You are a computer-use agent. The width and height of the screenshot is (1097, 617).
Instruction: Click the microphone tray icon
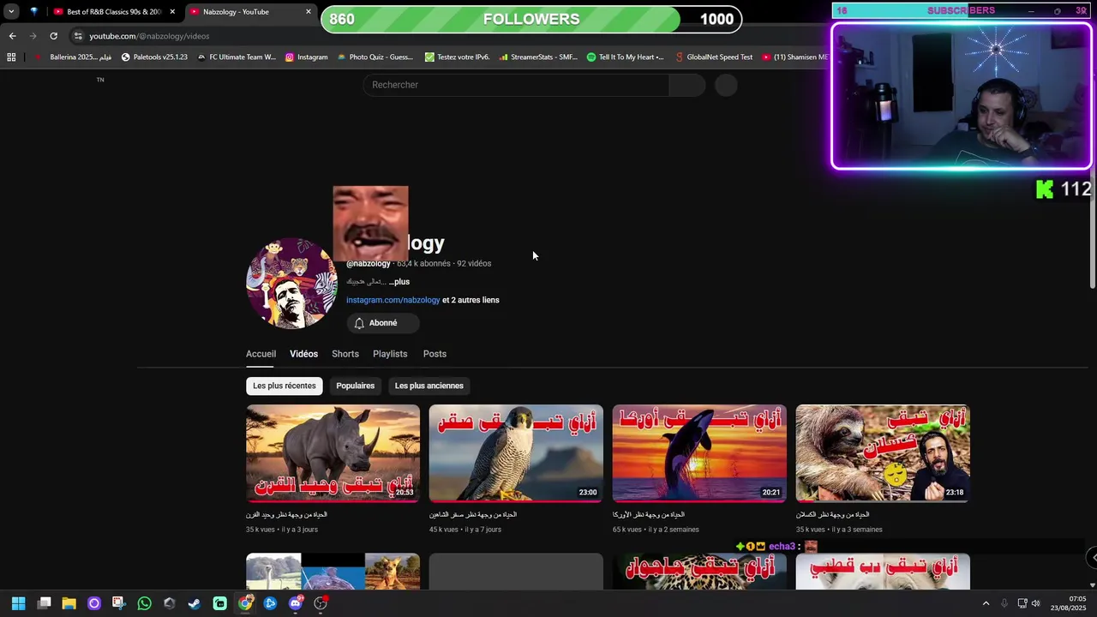[1004, 603]
